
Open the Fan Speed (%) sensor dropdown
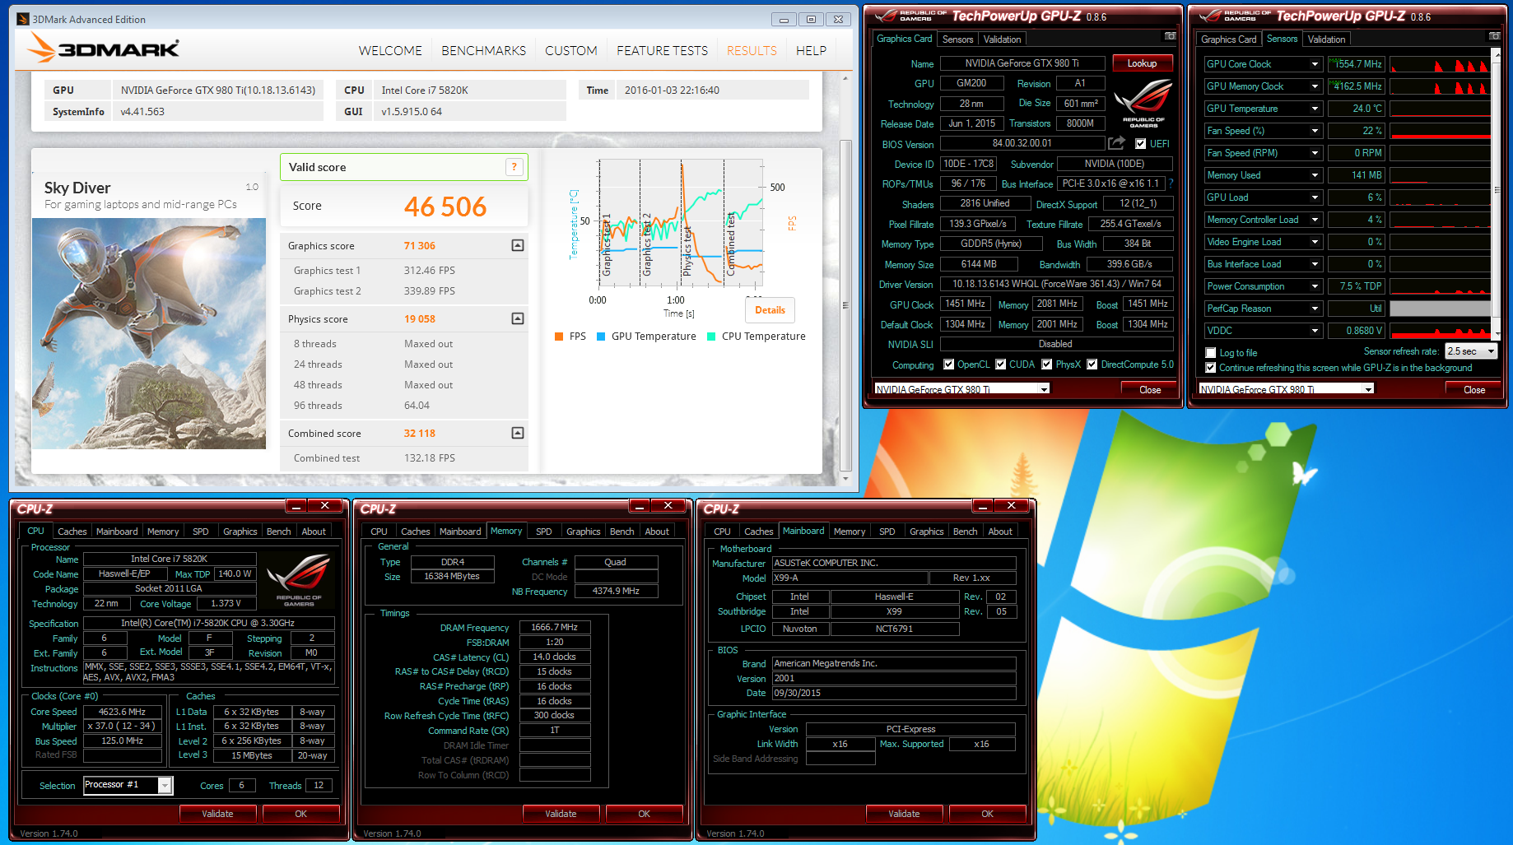pyautogui.click(x=1315, y=131)
